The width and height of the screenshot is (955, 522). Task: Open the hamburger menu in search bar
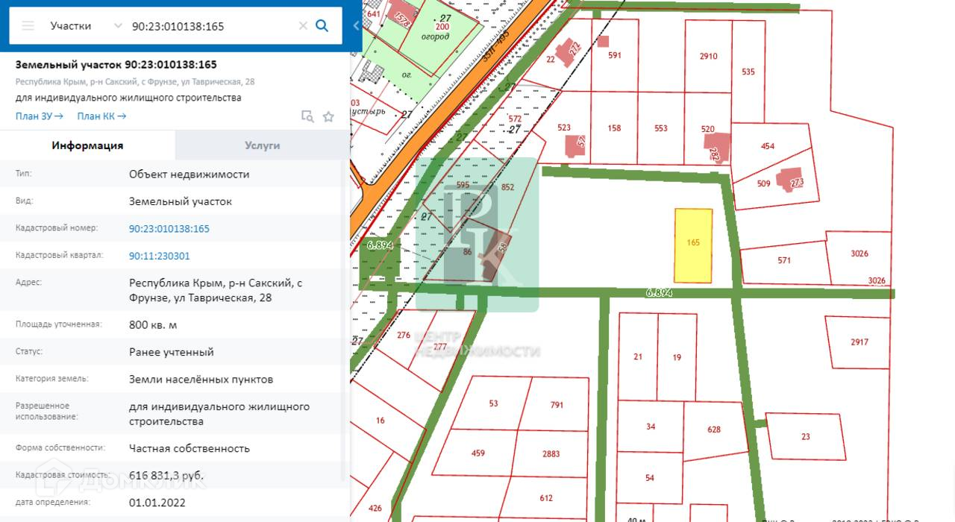(28, 25)
